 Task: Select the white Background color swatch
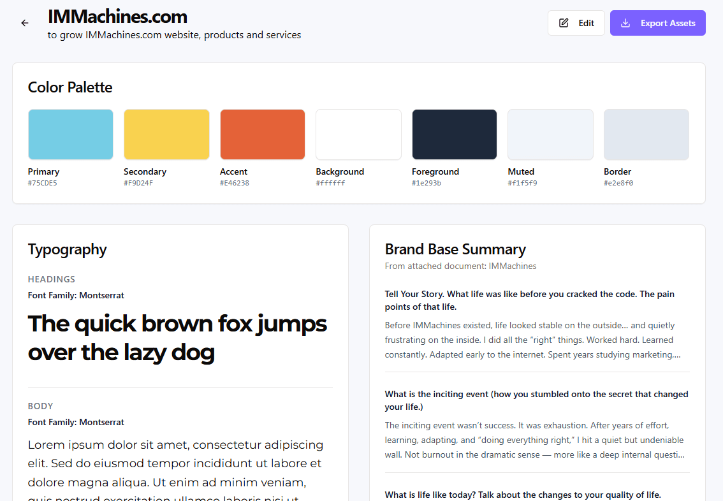coord(358,134)
